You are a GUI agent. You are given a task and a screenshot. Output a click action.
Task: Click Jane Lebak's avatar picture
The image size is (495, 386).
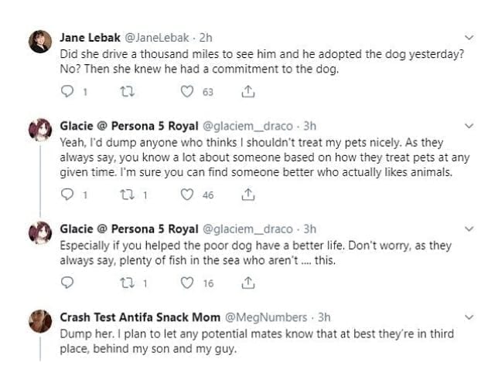point(40,41)
